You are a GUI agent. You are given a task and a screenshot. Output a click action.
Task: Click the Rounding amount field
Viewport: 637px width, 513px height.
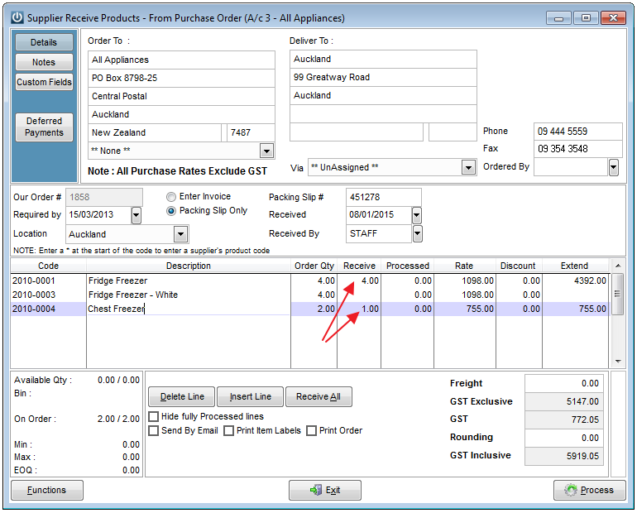[x=564, y=438]
